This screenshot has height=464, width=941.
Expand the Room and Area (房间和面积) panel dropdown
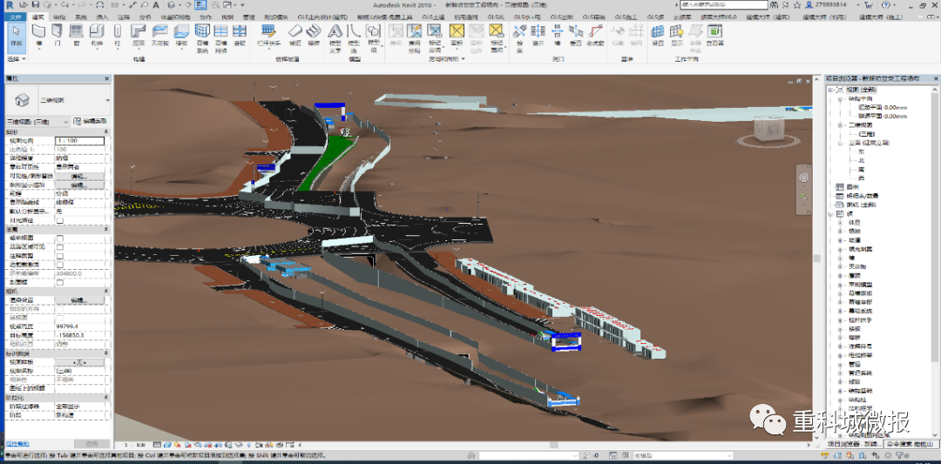pos(445,58)
